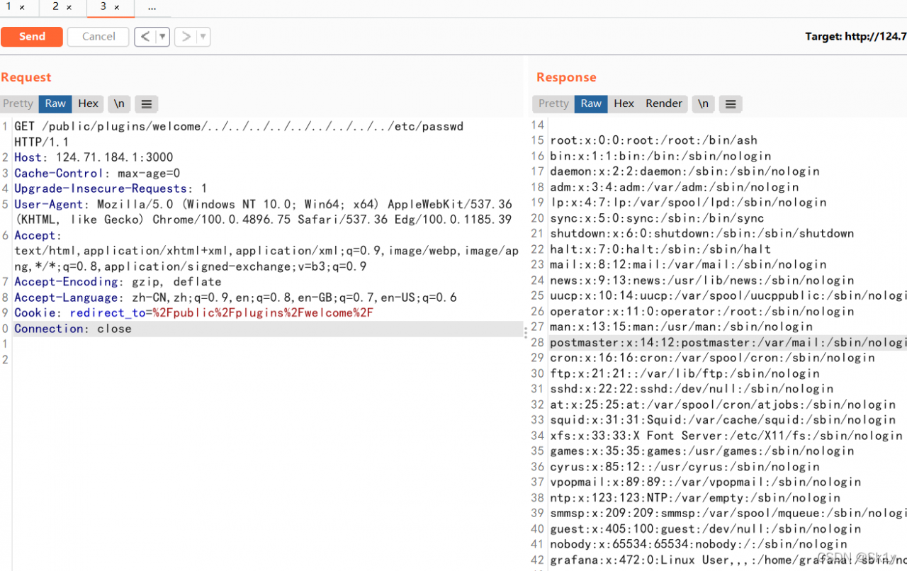This screenshot has height=571, width=907.
Task: Click the GET /public/plugins/welcome request line
Action: tap(239, 126)
